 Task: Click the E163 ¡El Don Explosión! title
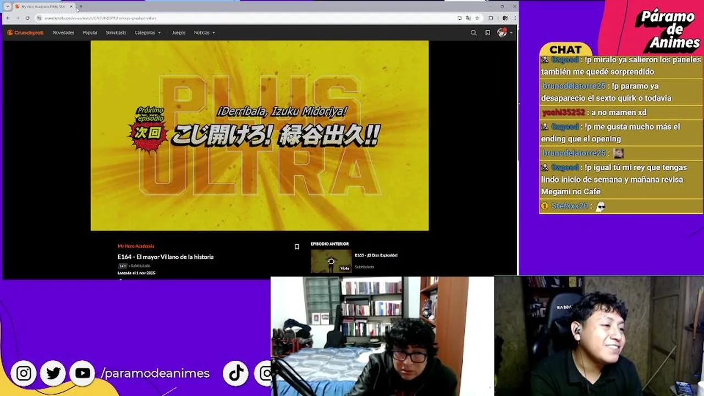click(376, 255)
